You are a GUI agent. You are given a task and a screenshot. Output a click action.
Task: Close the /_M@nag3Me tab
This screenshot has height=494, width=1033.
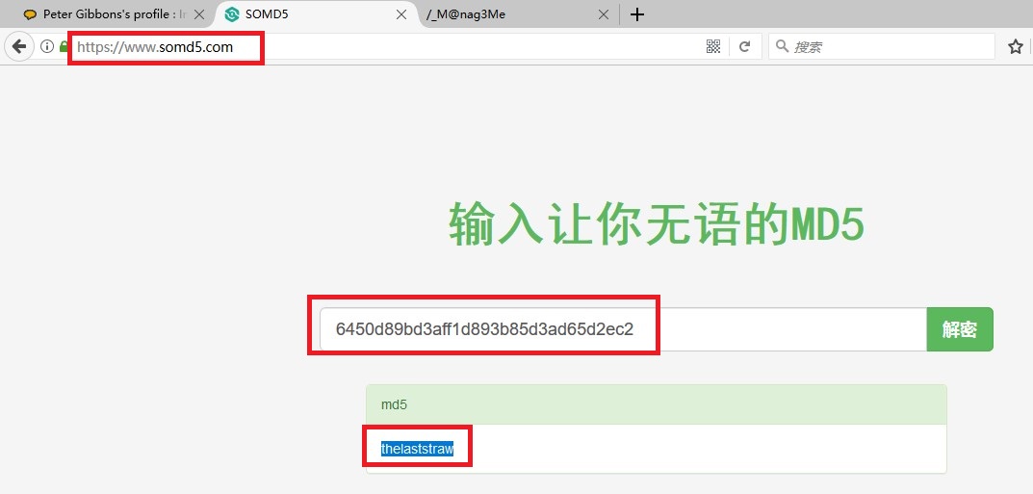click(x=604, y=14)
